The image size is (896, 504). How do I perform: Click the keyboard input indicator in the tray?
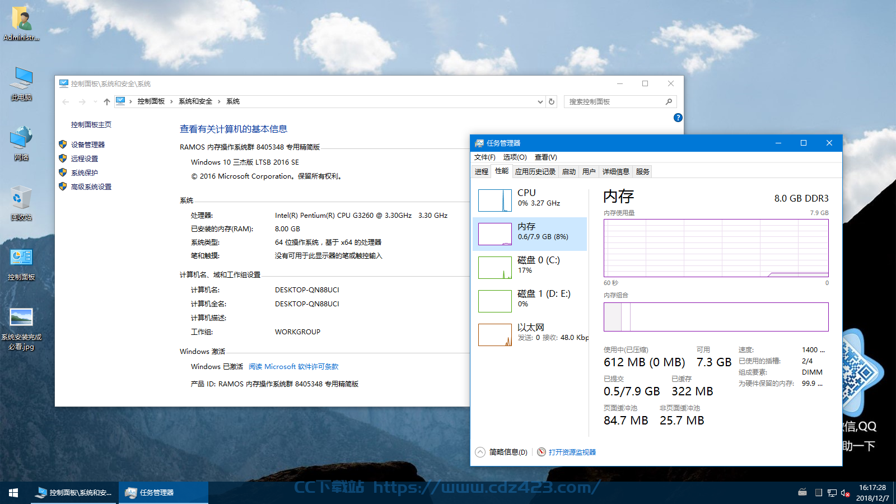[x=802, y=493]
